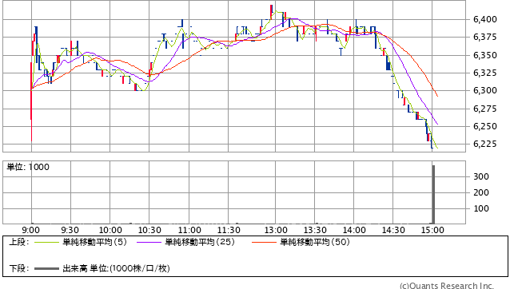Click the purple 単純移動平均(25) legend line
Screen dimensions: 510x289
click(149, 242)
